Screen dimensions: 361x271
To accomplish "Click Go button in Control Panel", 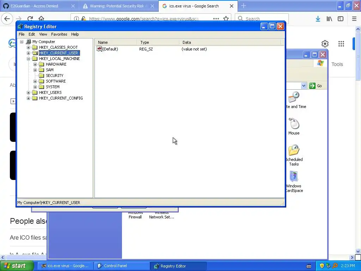I will (316, 86).
